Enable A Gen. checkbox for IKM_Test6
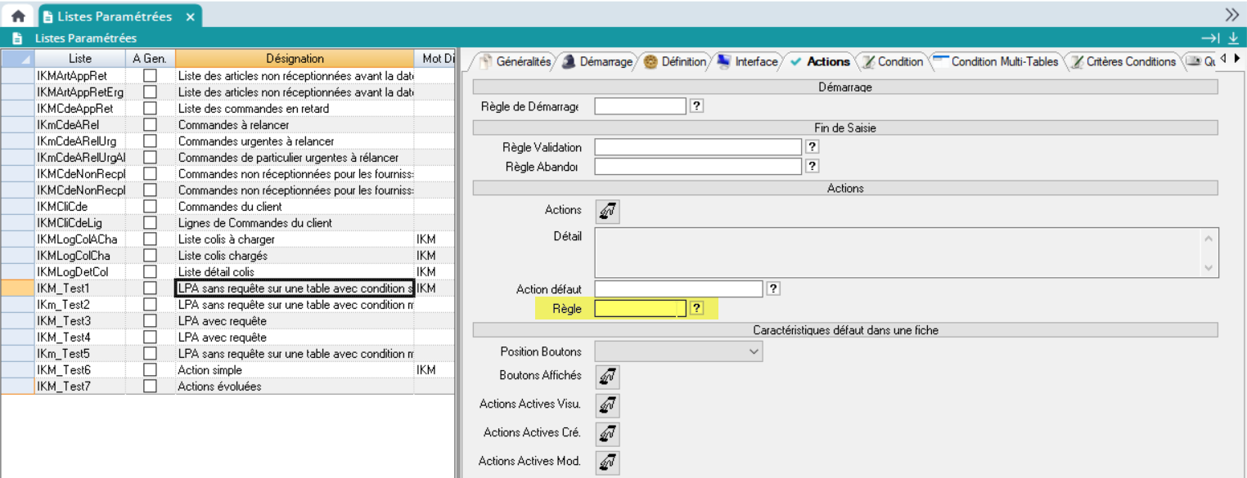 pos(150,370)
